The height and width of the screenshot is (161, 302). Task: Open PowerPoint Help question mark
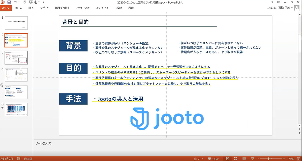coord(273,2)
